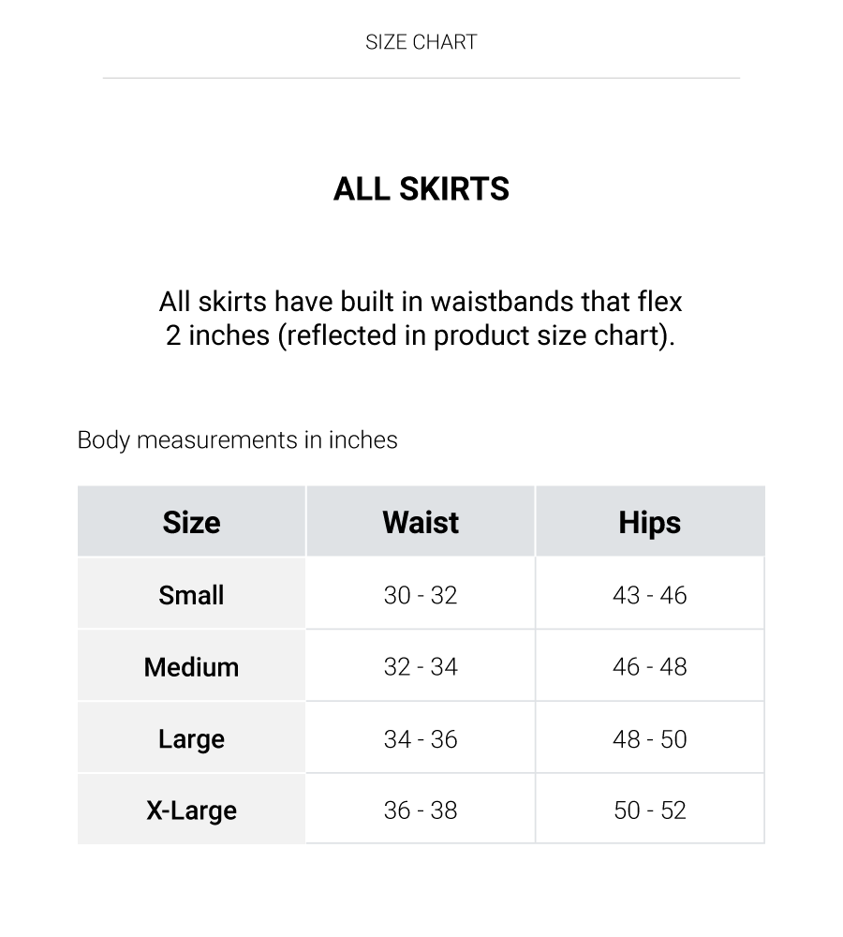843x937 pixels.
Task: Select the ALL SKIRTS title
Action: (x=421, y=189)
